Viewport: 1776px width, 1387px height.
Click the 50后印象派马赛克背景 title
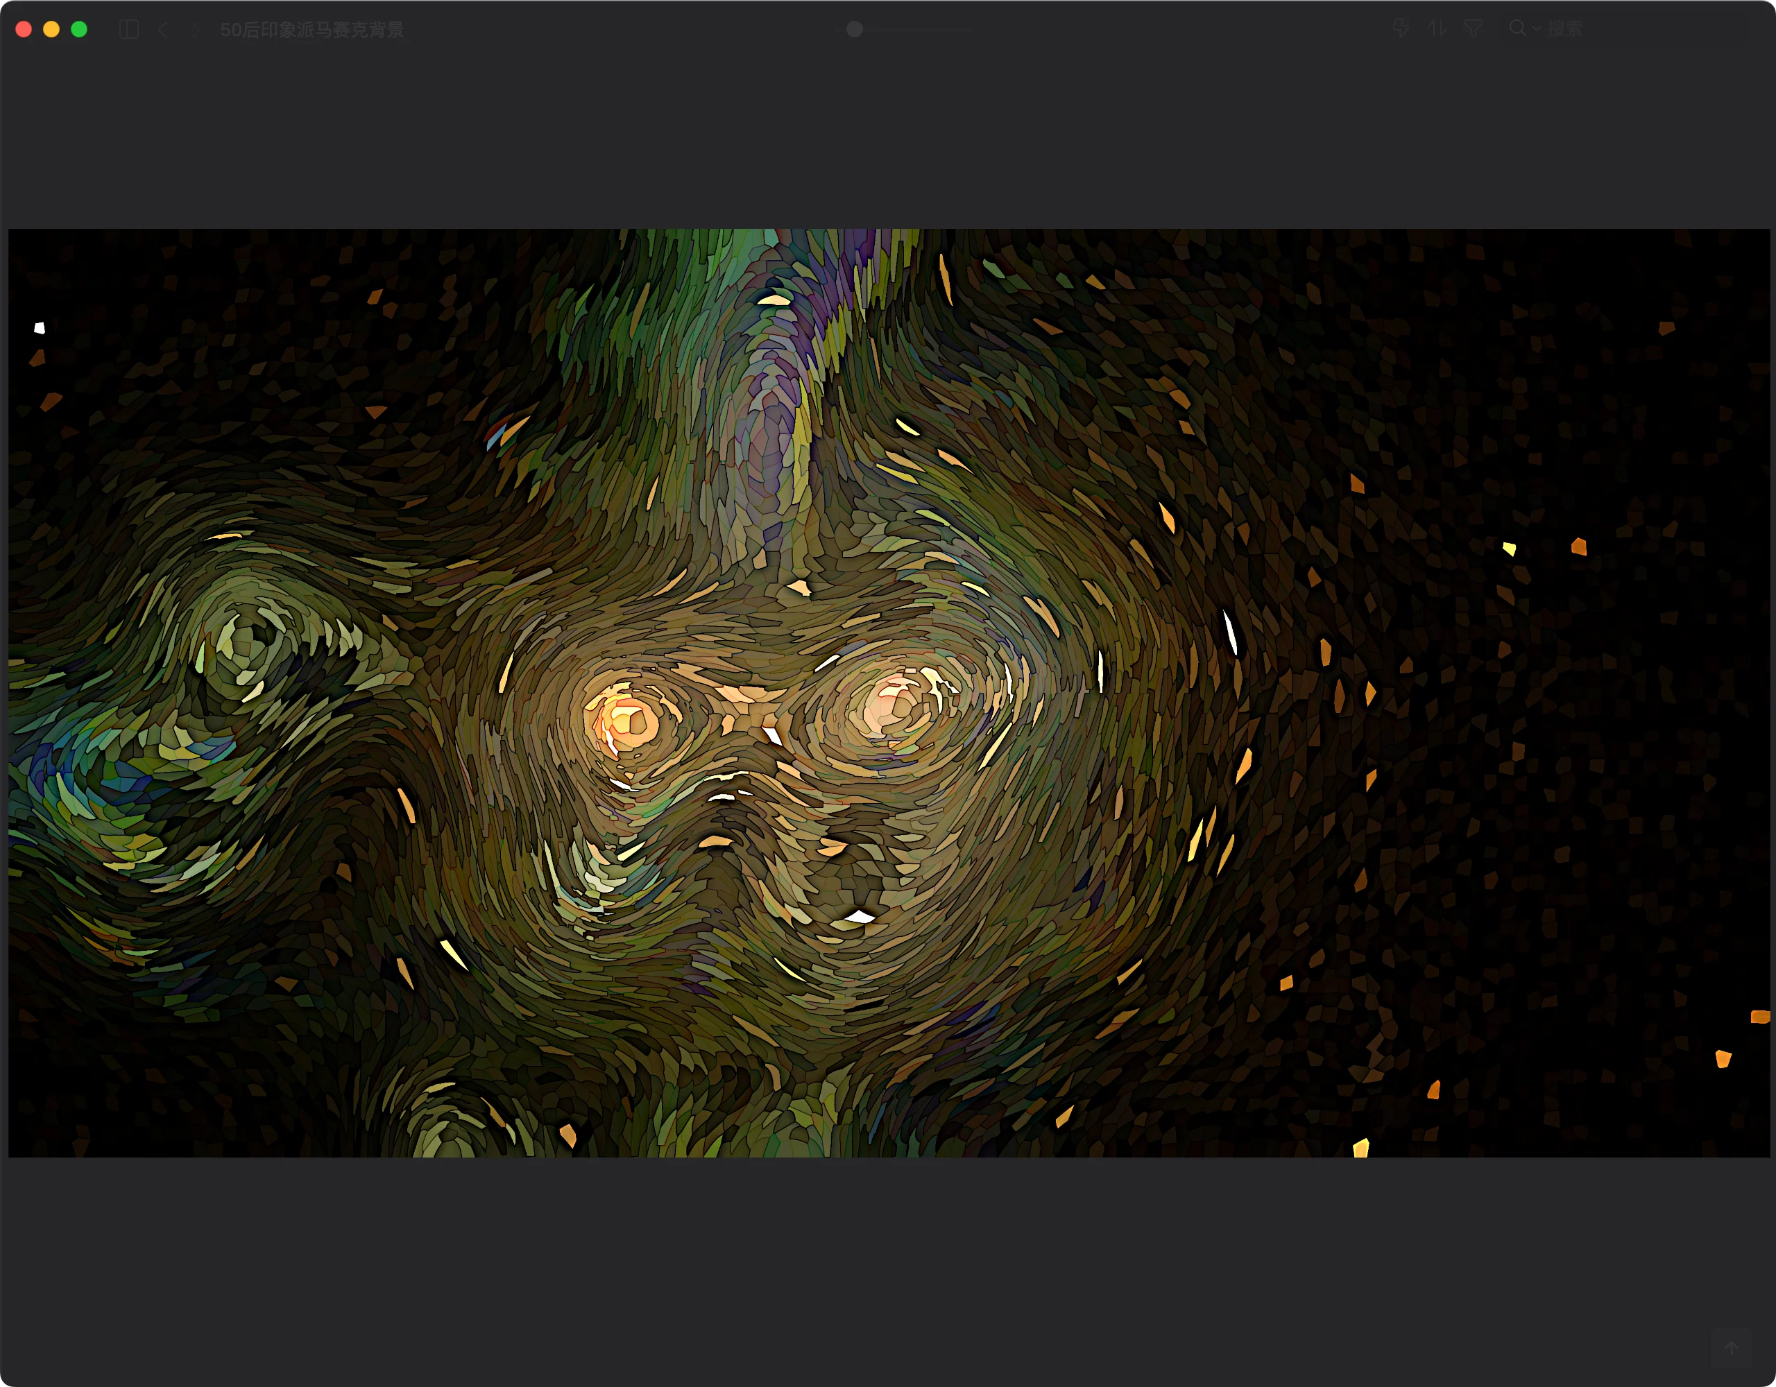pos(312,30)
